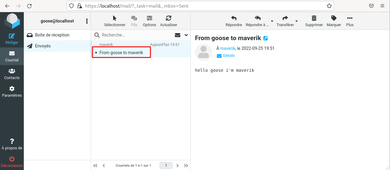Screen dimensions: 390x170
Task: Open message in new window icon
Action: click(x=265, y=38)
